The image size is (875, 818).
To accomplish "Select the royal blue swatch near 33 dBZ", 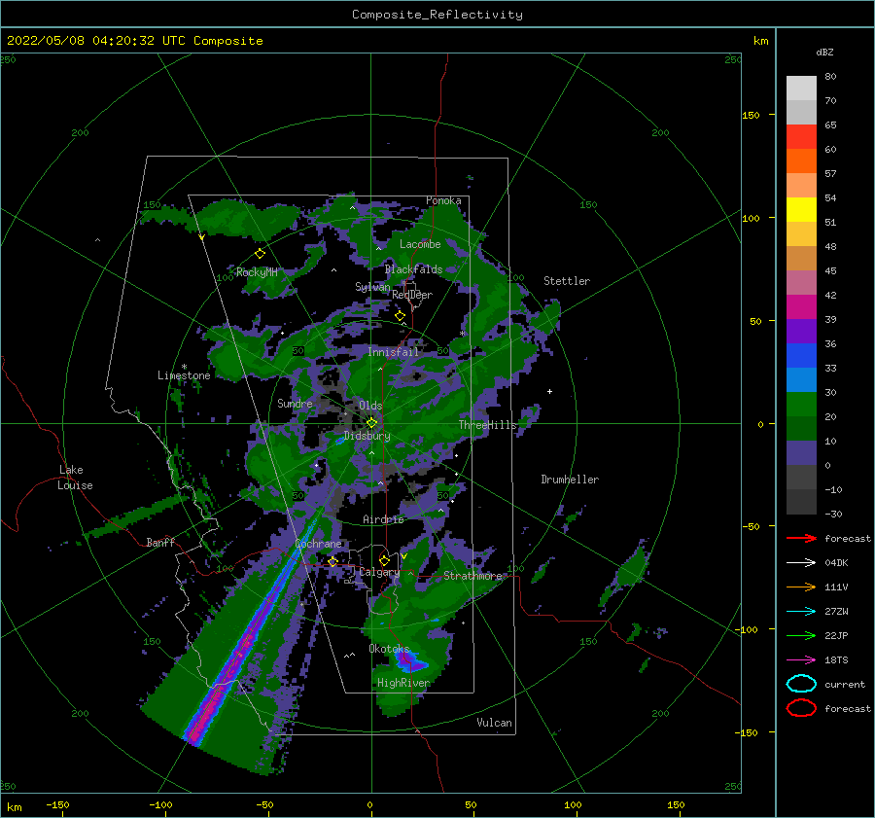I will click(801, 356).
